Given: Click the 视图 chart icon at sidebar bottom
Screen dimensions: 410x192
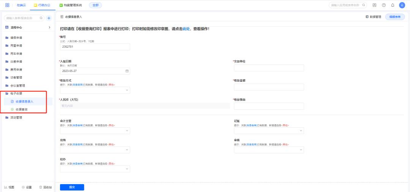Looking at the screenshot, I should click(x=5, y=187).
